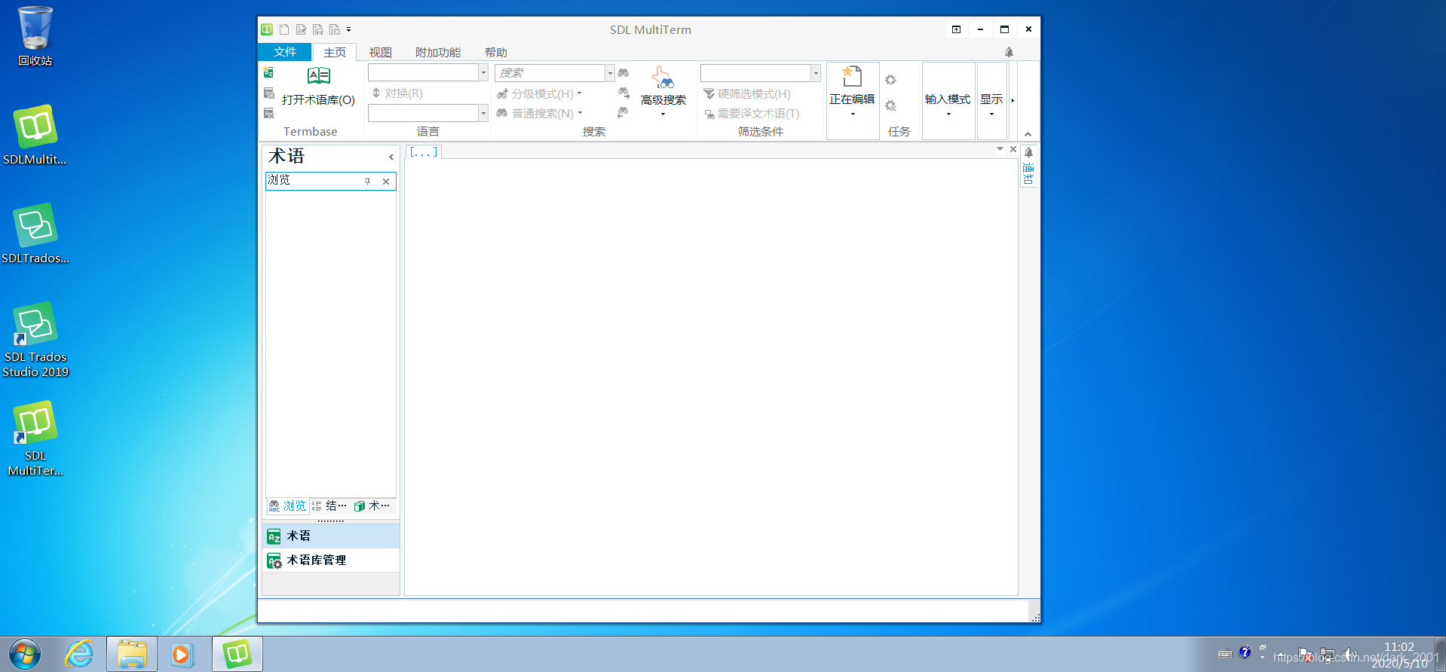
Task: Open the file explorer from the taskbar
Action: tap(132, 654)
